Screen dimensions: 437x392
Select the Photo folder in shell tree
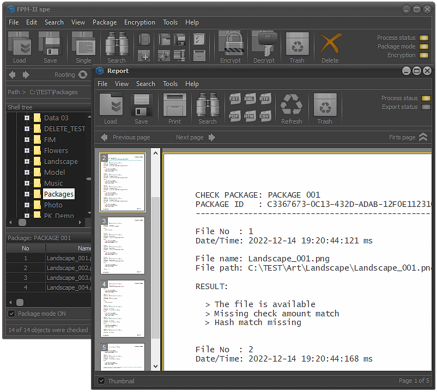53,205
